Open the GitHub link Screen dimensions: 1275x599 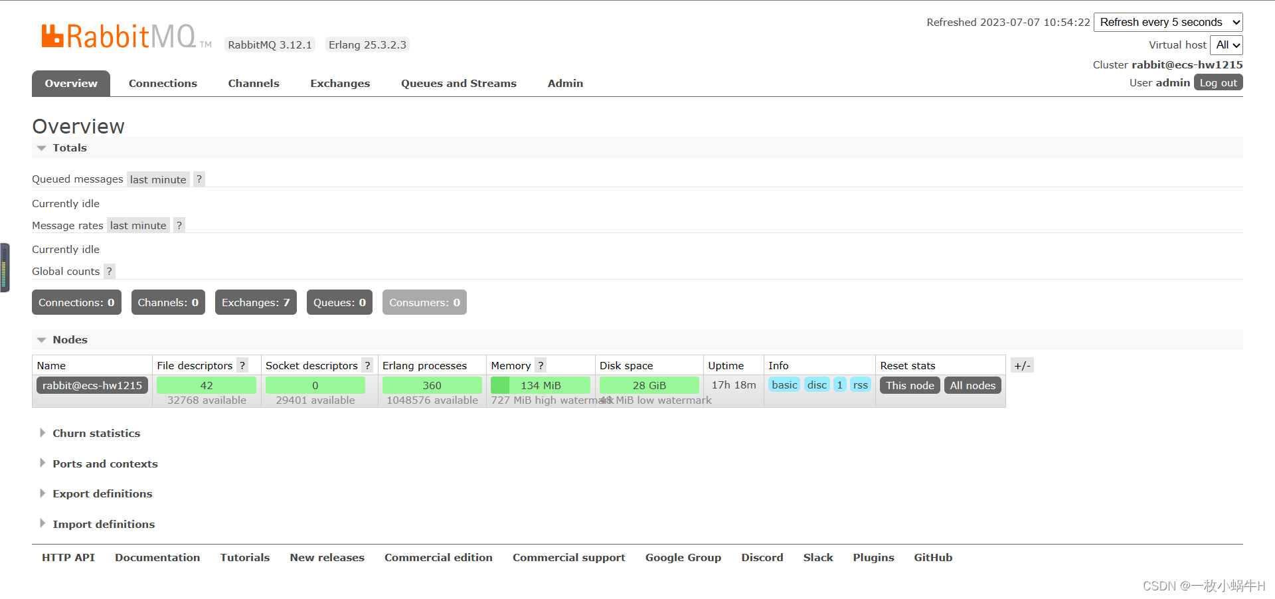(933, 557)
